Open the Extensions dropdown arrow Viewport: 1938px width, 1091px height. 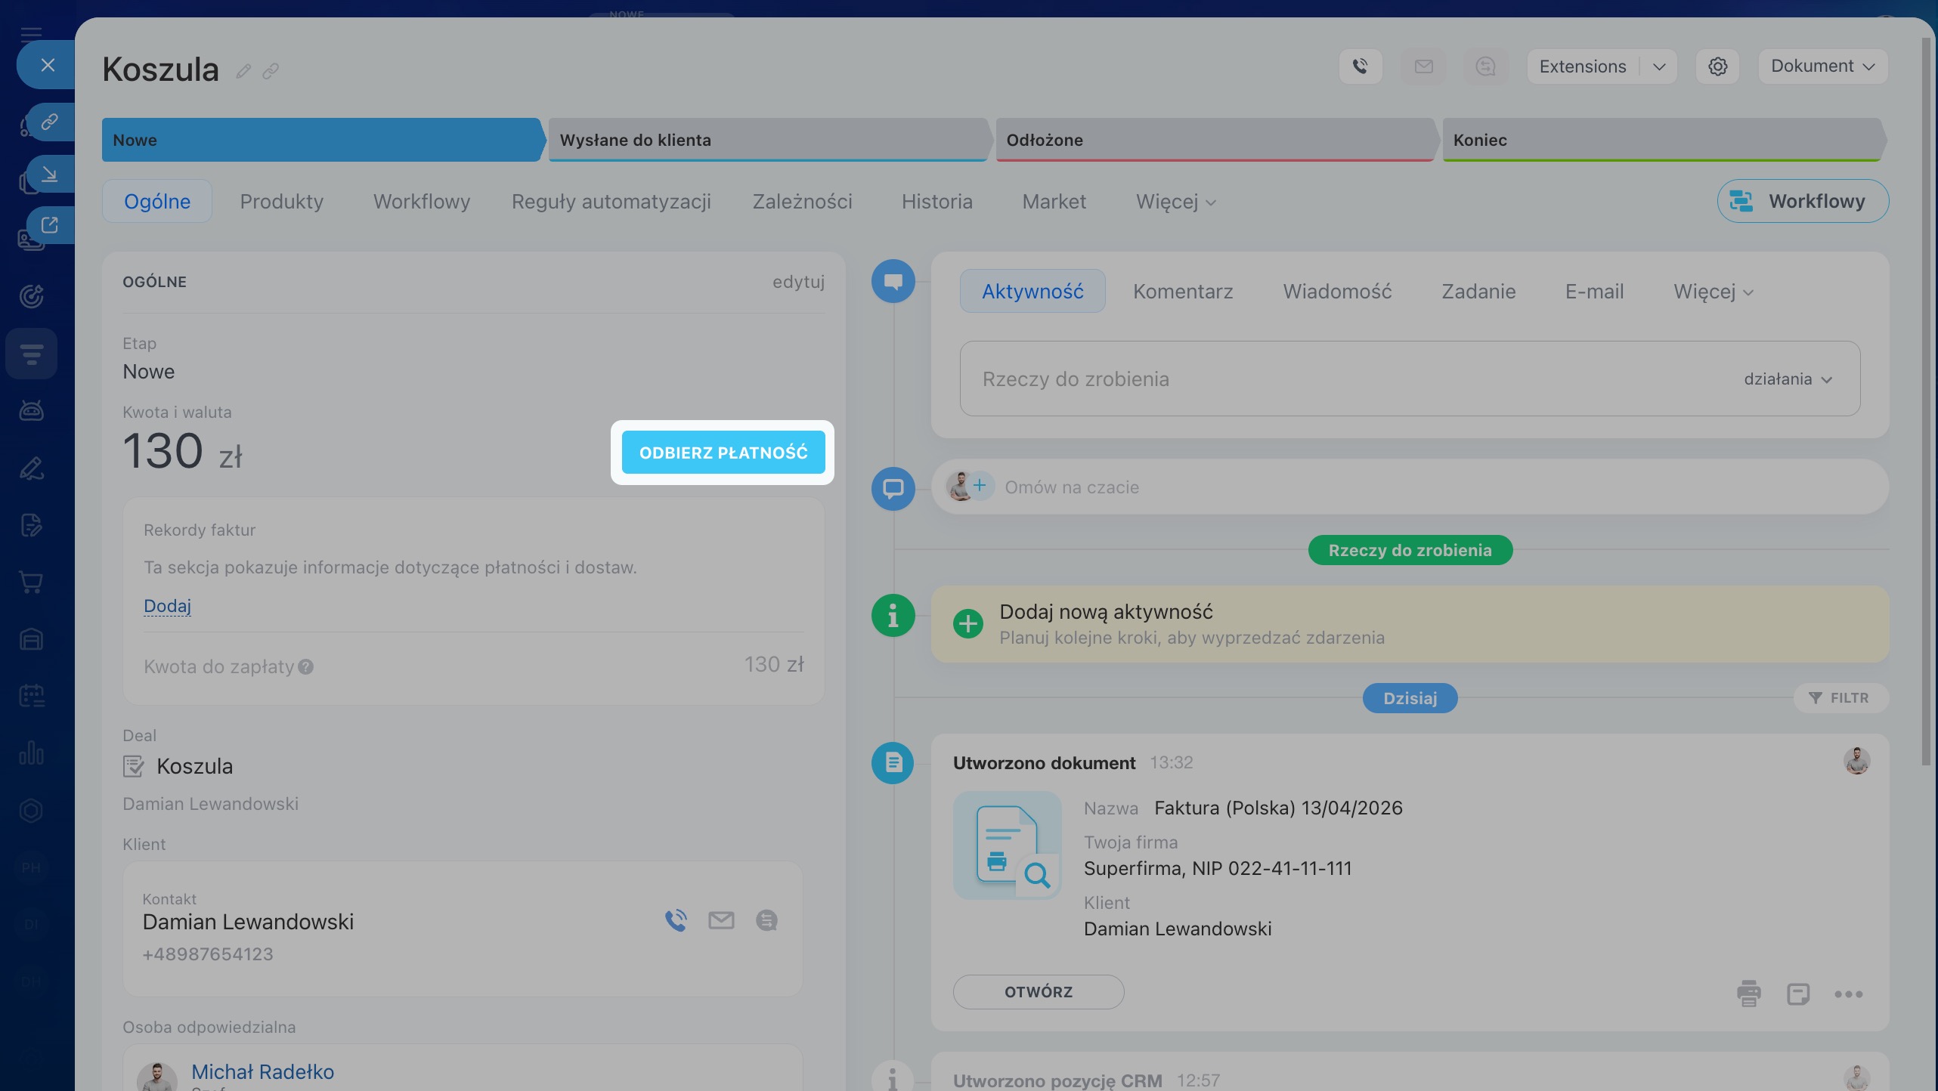click(x=1659, y=66)
